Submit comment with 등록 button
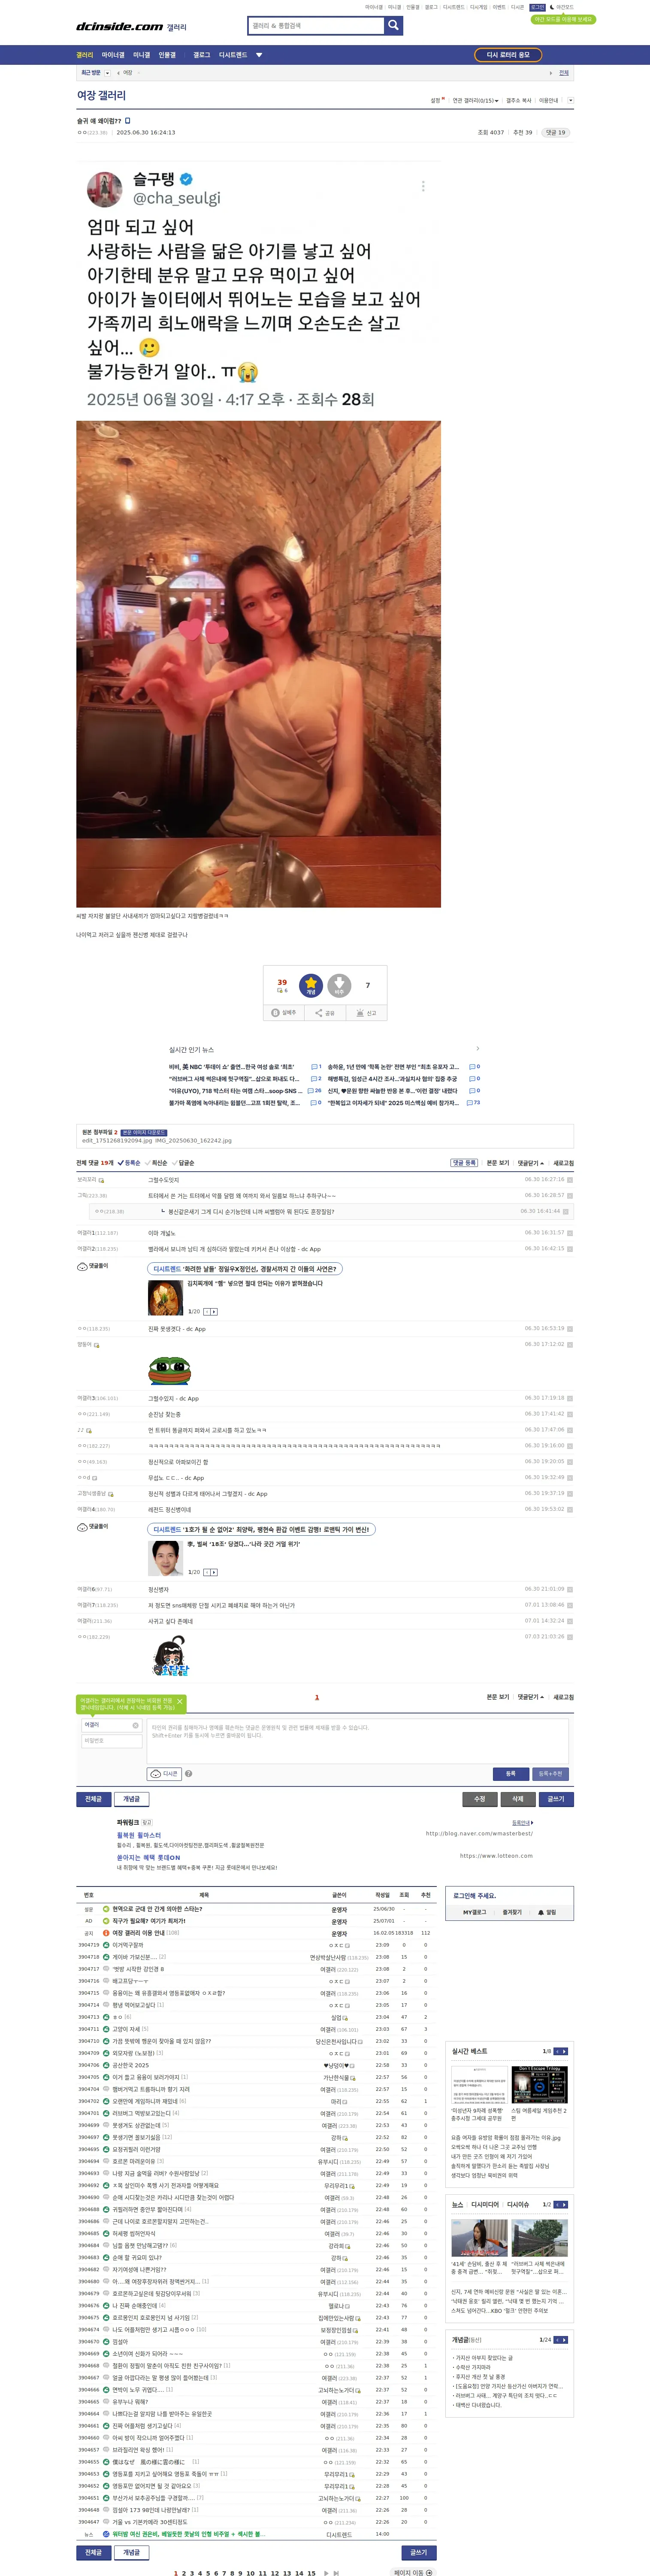 pos(511,1774)
